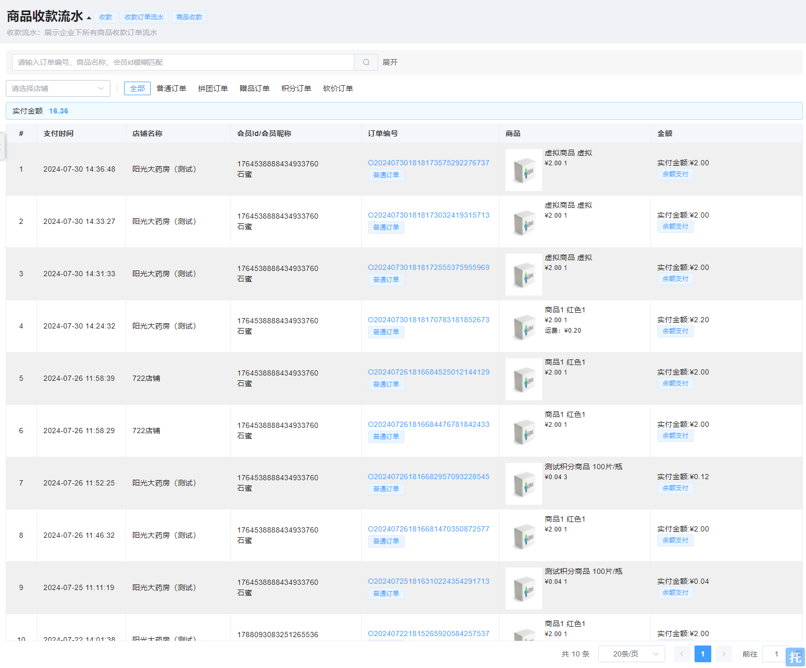Click the 收款订单流水 breadcrumb tag

(x=144, y=17)
